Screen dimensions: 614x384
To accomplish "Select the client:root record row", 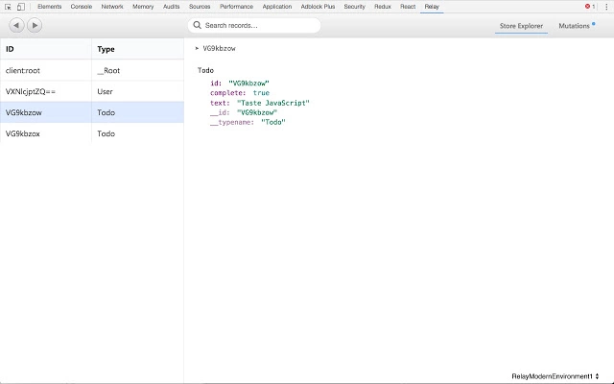I will click(92, 70).
